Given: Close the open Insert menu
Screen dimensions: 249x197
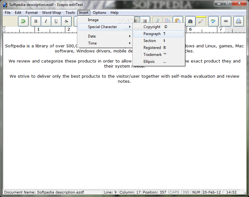Looking at the screenshot, I should pyautogui.click(x=84, y=13).
